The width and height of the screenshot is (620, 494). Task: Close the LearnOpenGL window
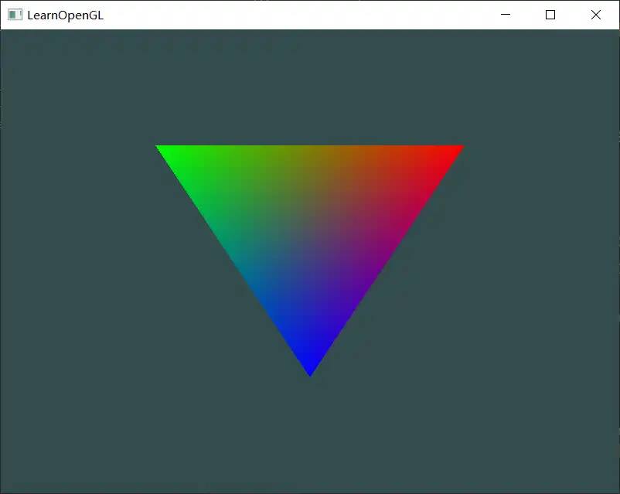pos(595,15)
